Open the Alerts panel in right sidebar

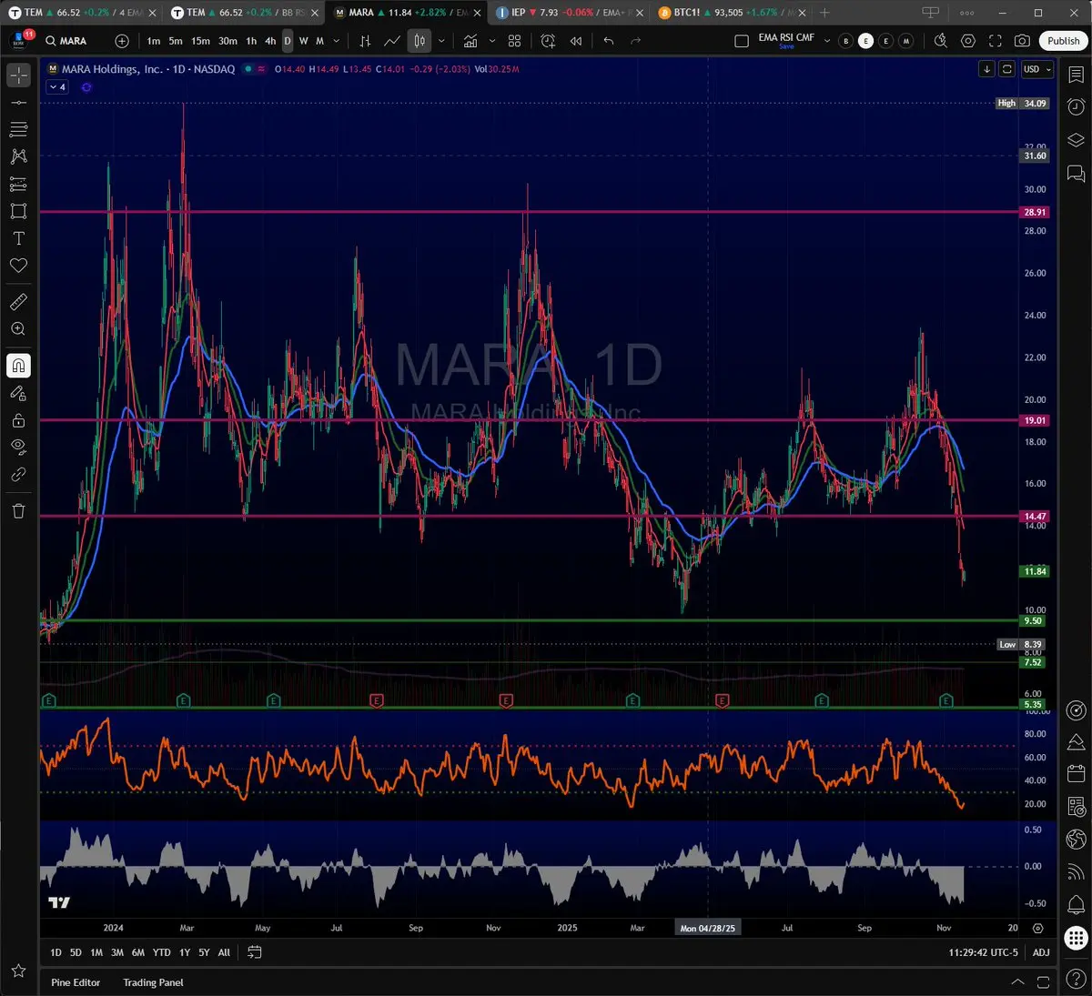tap(1076, 107)
